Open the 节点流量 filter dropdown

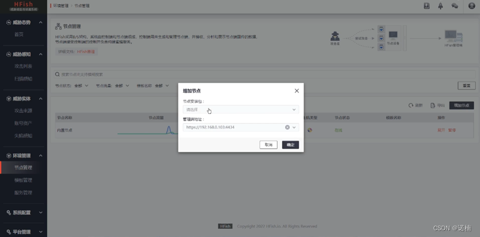pyautogui.click(x=122, y=85)
